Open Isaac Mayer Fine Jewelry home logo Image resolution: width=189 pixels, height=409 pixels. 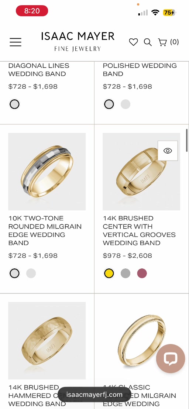click(78, 42)
